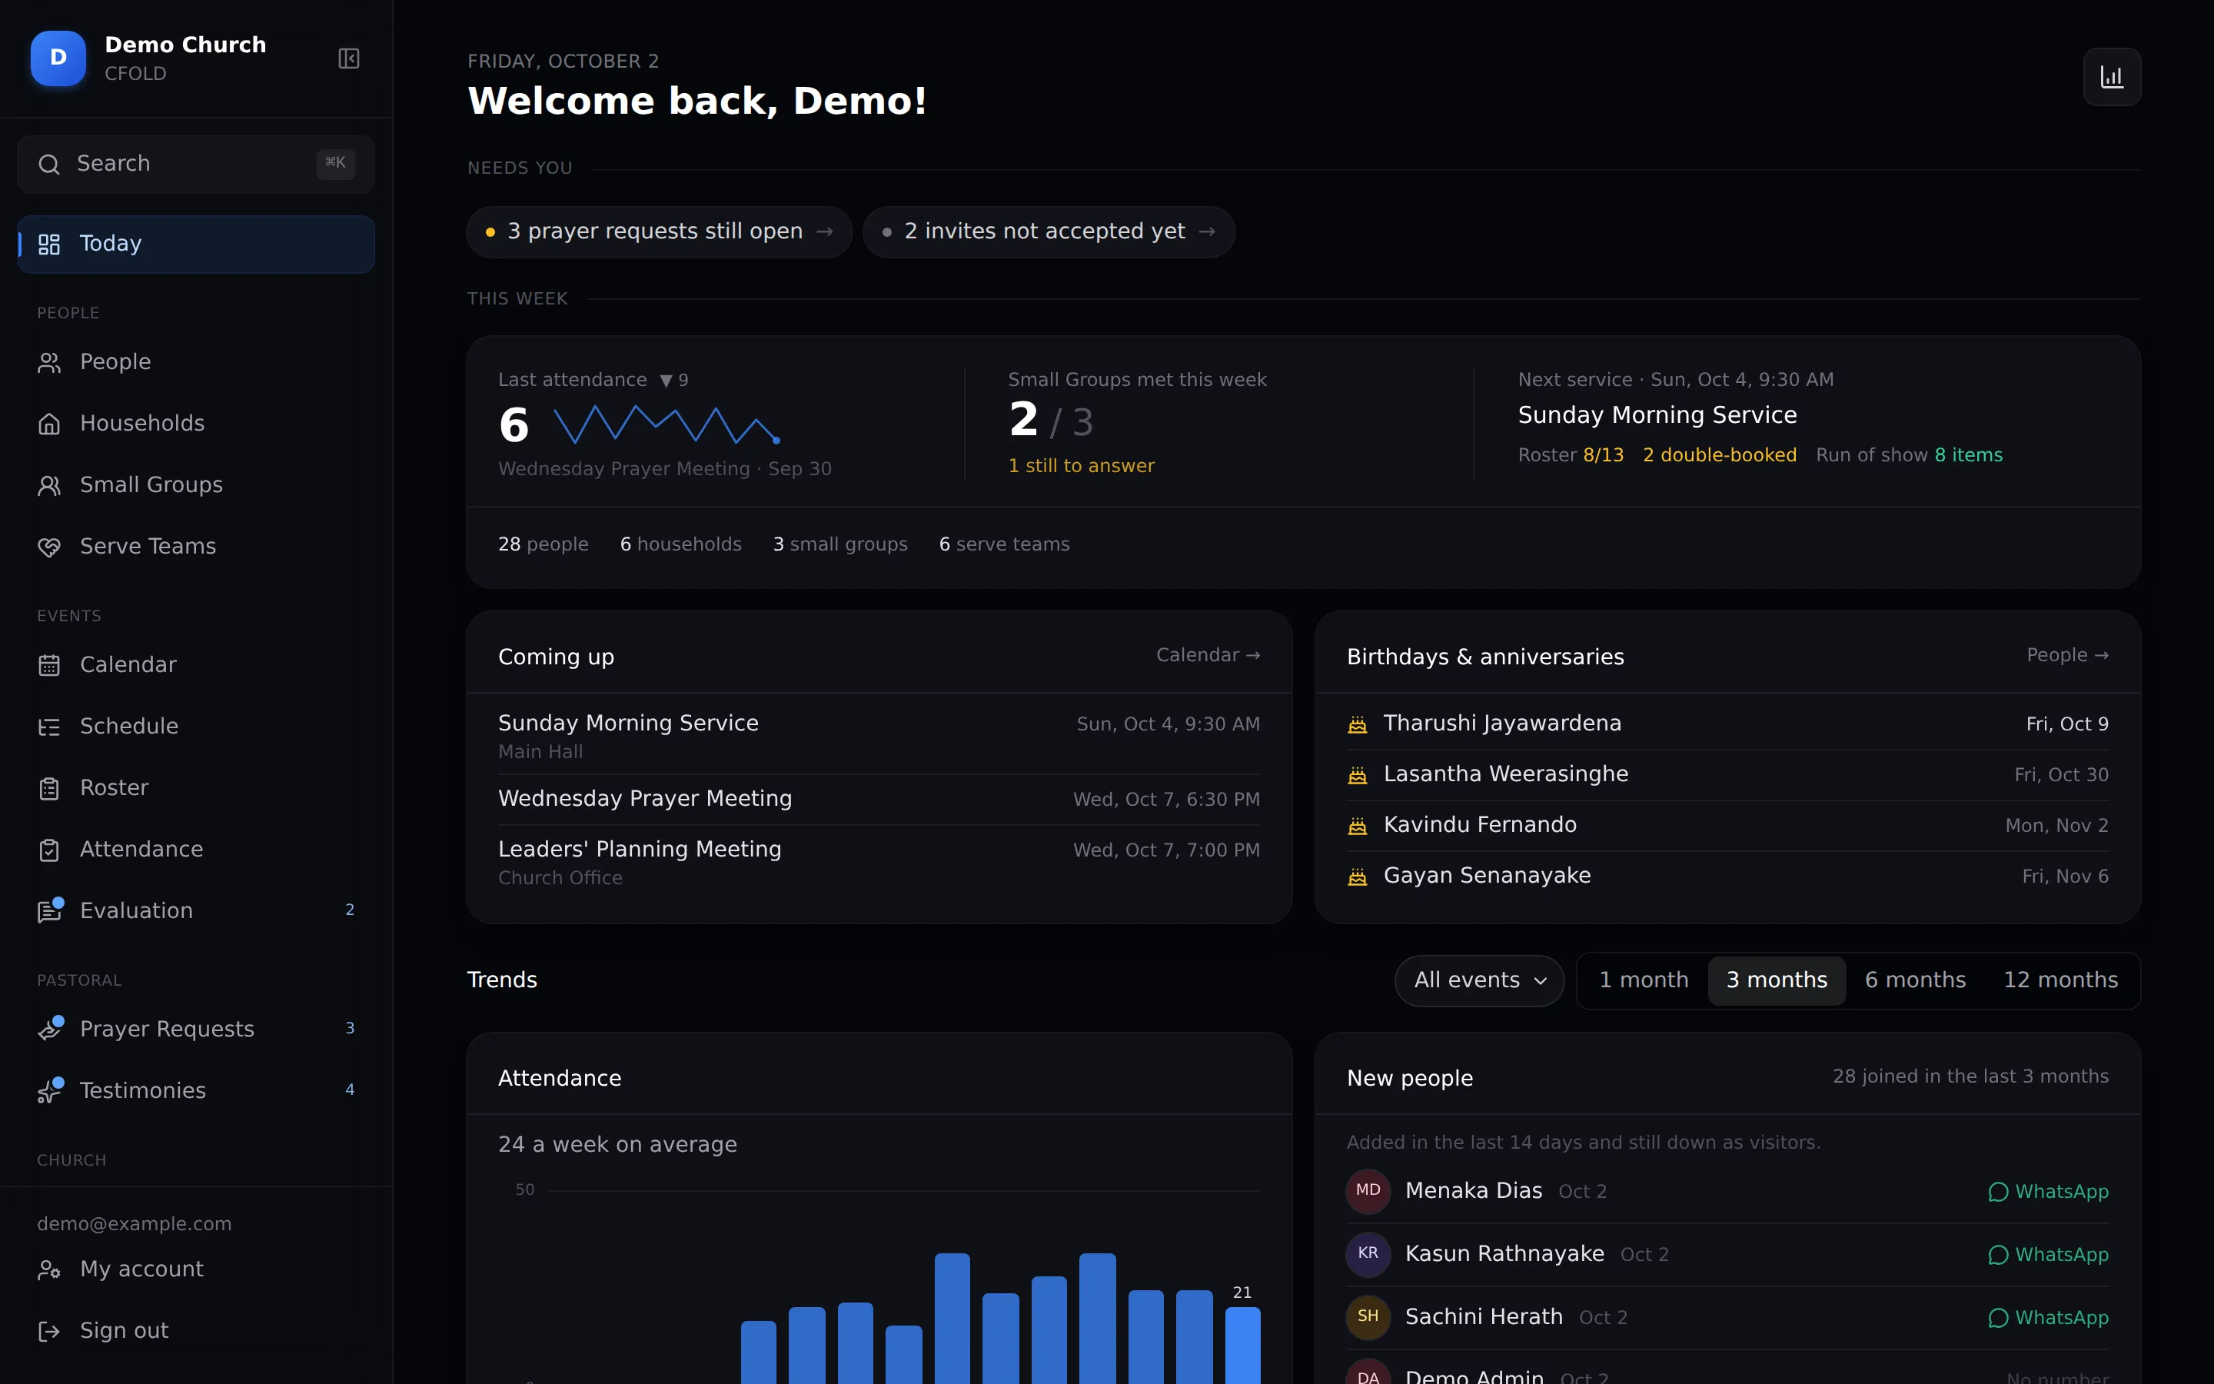Click the 2 double-booked warning
Viewport: 2214px width, 1384px height.
click(1719, 455)
